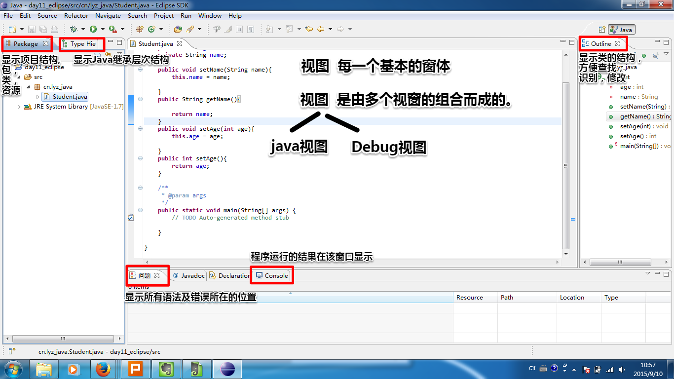The image size is (674, 379).
Task: Open the External Tools dropdown arrow
Action: coord(122,29)
